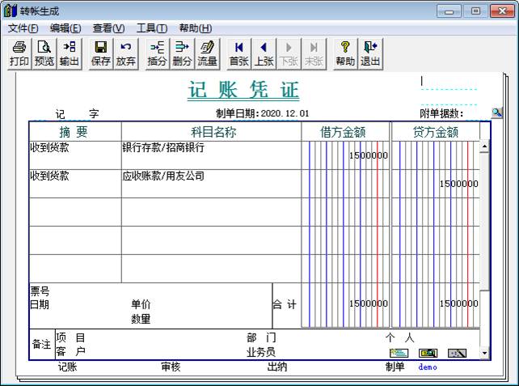This screenshot has height=386, width=519.
Task: Click the first row 摘要 cell 收到货款
Action: 74,155
